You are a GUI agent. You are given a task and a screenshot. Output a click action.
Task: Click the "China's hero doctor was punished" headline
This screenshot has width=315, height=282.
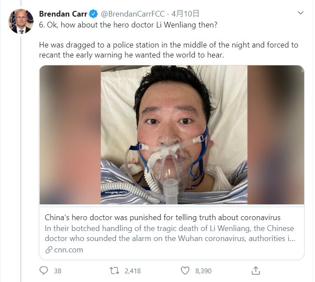(163, 217)
